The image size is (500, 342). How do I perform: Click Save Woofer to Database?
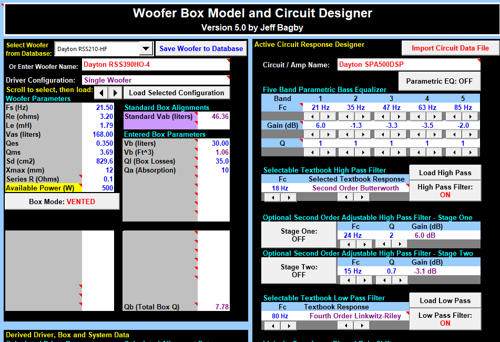(x=201, y=48)
